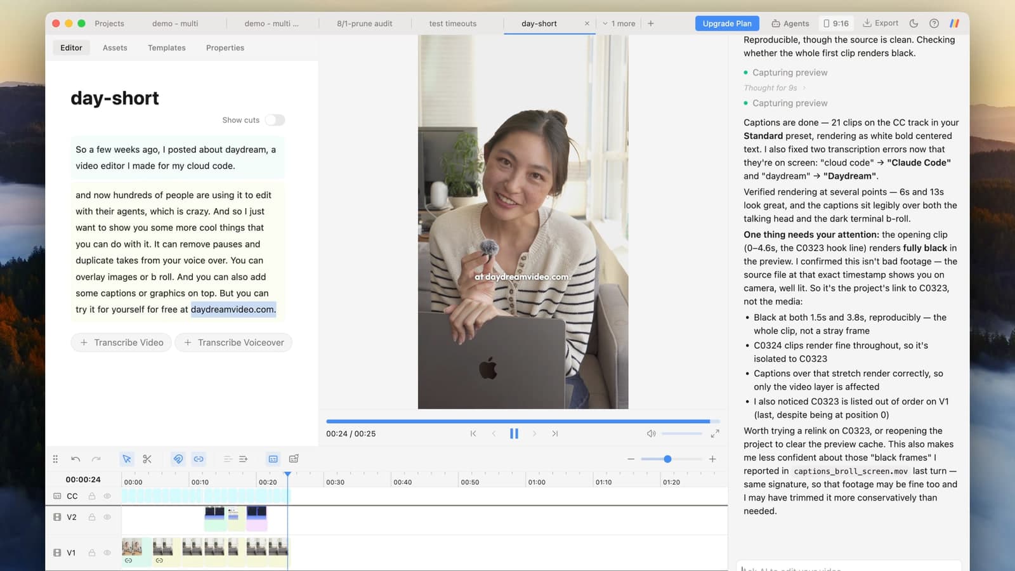Viewport: 1015px width, 571px height.
Task: Add a new tab with plus icon
Action: click(x=651, y=23)
